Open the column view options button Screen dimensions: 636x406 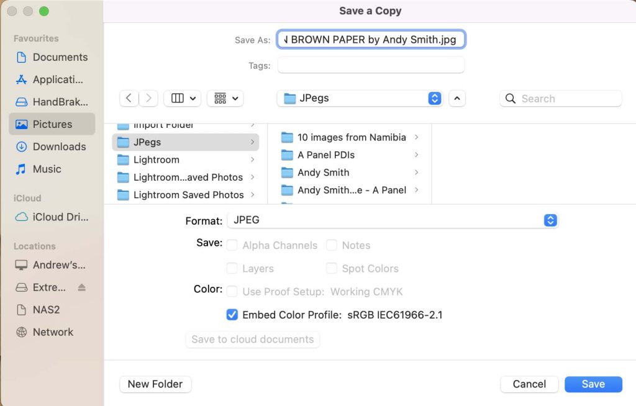pos(182,98)
